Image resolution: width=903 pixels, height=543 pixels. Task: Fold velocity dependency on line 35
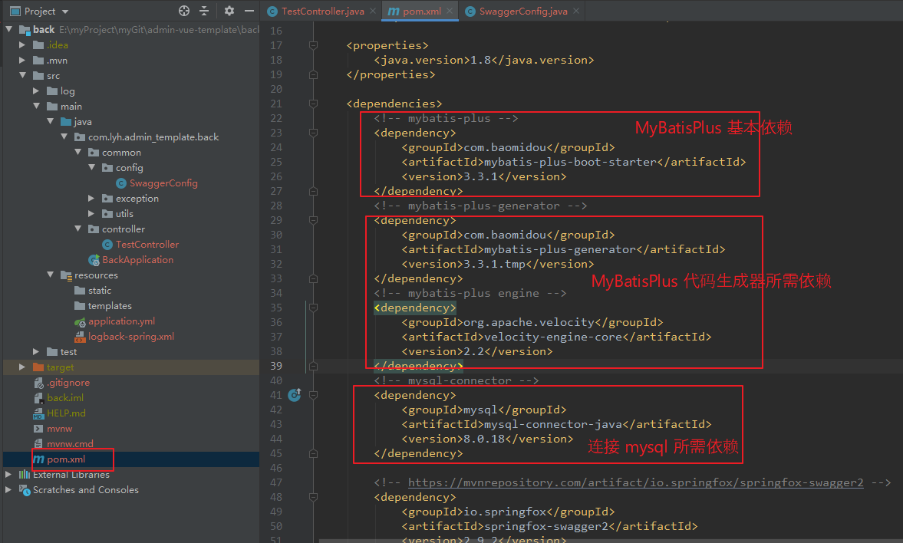[x=313, y=308]
